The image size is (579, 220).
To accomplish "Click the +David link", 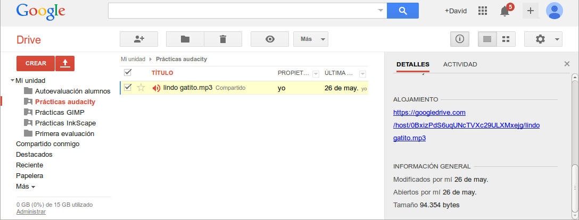I will click(x=456, y=11).
